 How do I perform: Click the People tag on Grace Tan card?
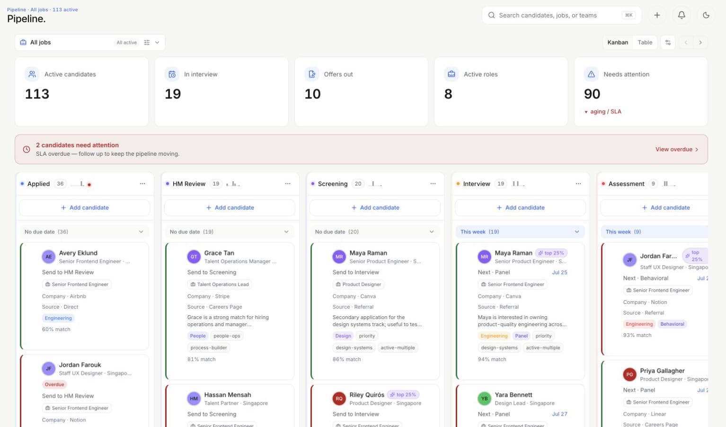(x=198, y=336)
